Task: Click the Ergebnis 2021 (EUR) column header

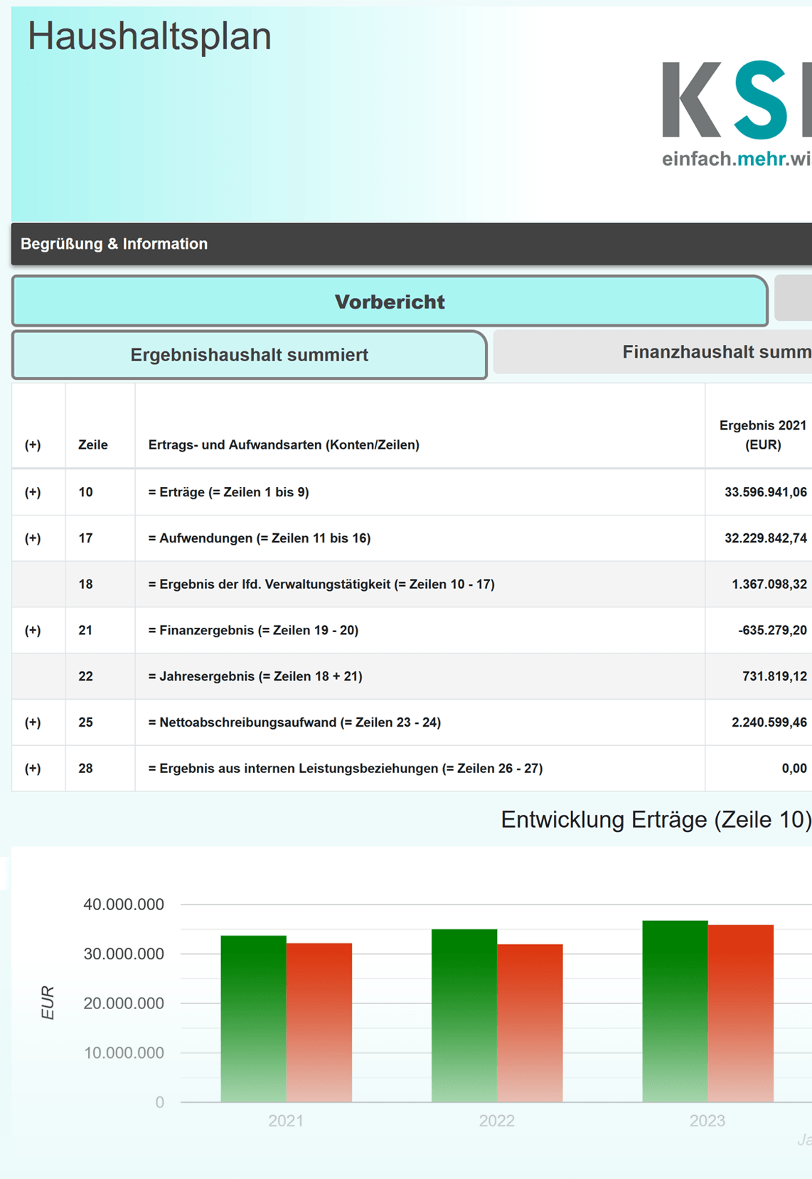Action: tap(762, 434)
